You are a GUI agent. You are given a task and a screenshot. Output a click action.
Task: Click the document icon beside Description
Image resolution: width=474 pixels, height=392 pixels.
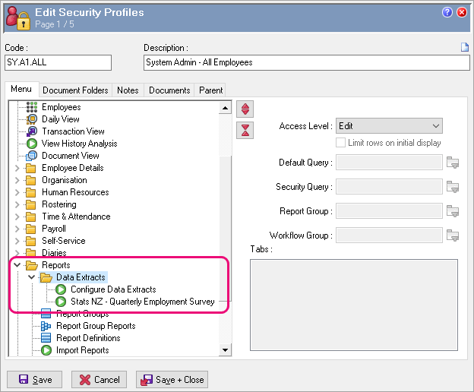pos(465,48)
